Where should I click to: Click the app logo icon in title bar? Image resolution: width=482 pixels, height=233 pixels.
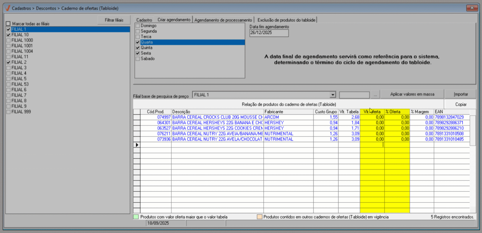(x=8, y=8)
